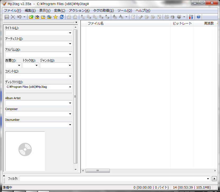
Task: Expand the Composer dropdown
Action: pyautogui.click(x=70, y=114)
